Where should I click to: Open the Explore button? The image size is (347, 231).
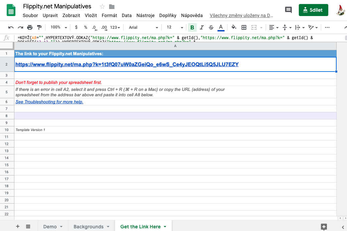(324, 227)
